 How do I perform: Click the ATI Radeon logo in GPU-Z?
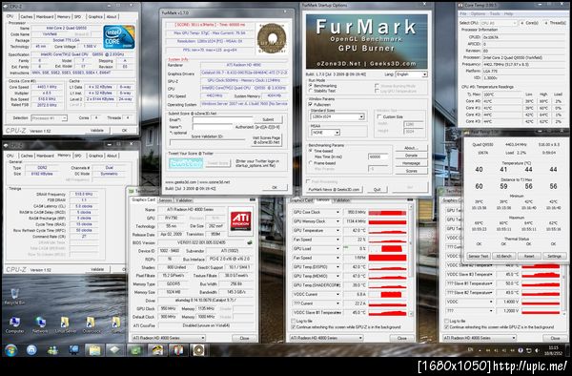[x=240, y=220]
